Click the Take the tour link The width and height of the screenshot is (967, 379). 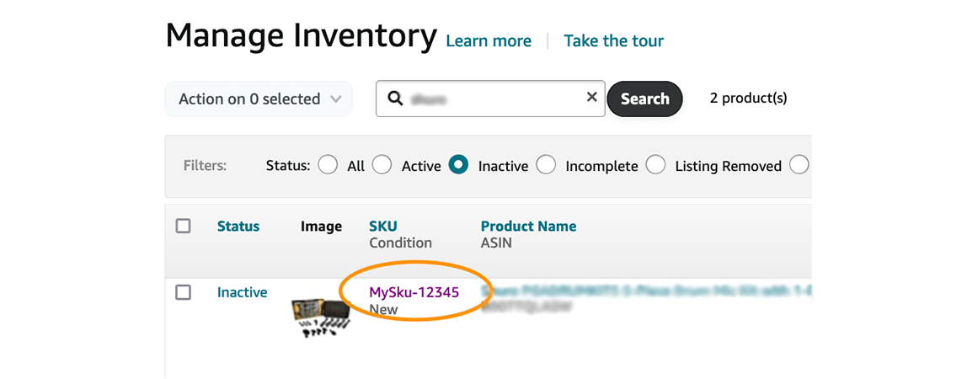click(613, 41)
